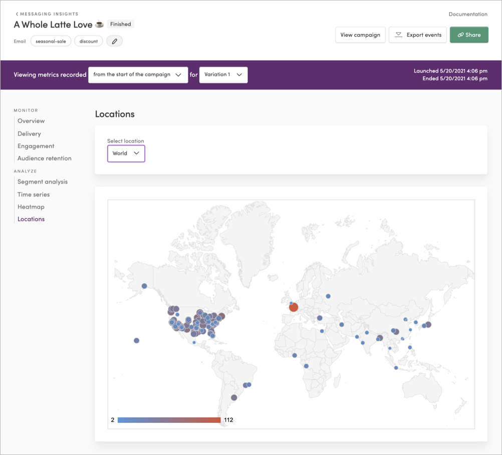
Task: Open the metrics recording period dropdown
Action: click(x=138, y=74)
